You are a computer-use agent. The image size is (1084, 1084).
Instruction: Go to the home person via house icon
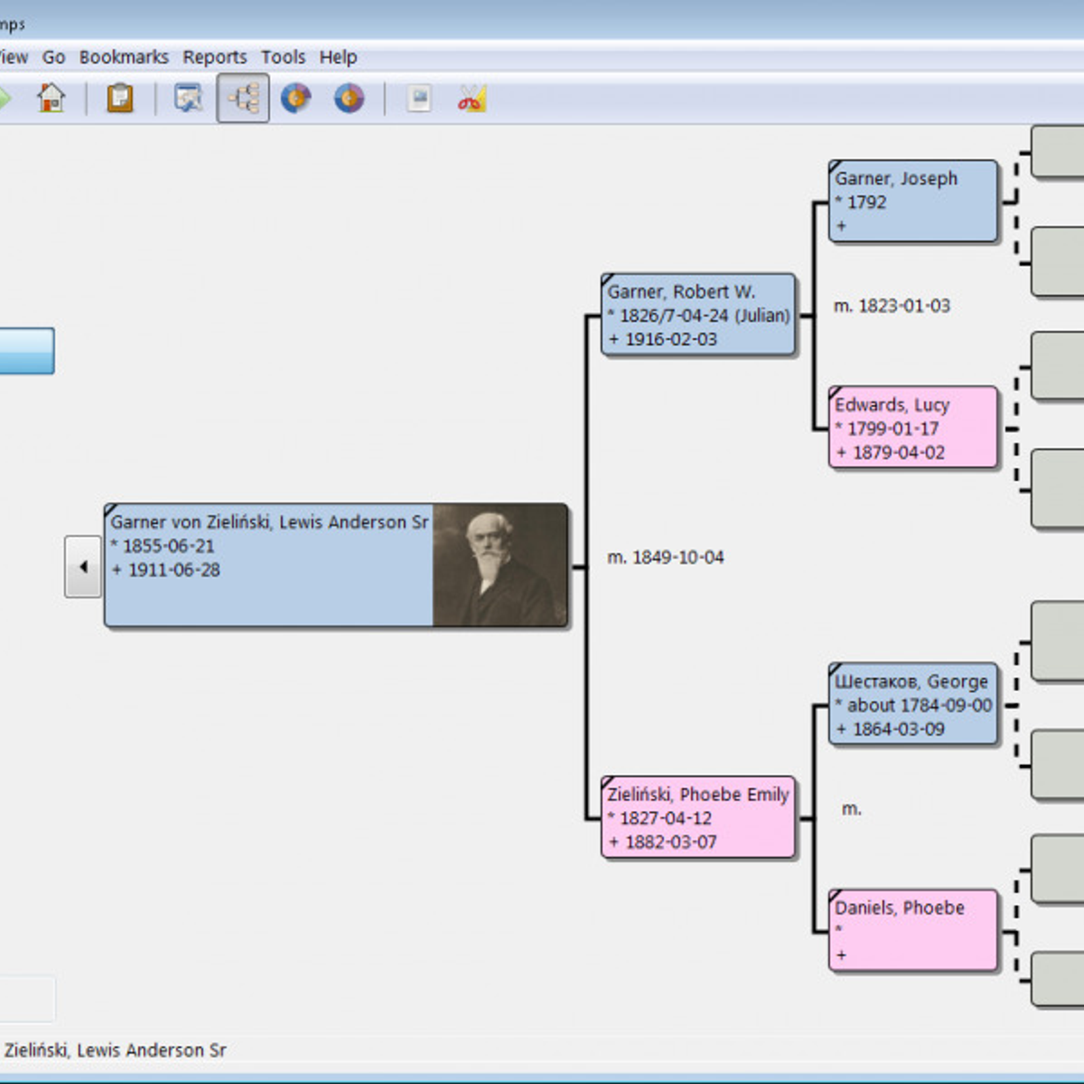(x=51, y=98)
